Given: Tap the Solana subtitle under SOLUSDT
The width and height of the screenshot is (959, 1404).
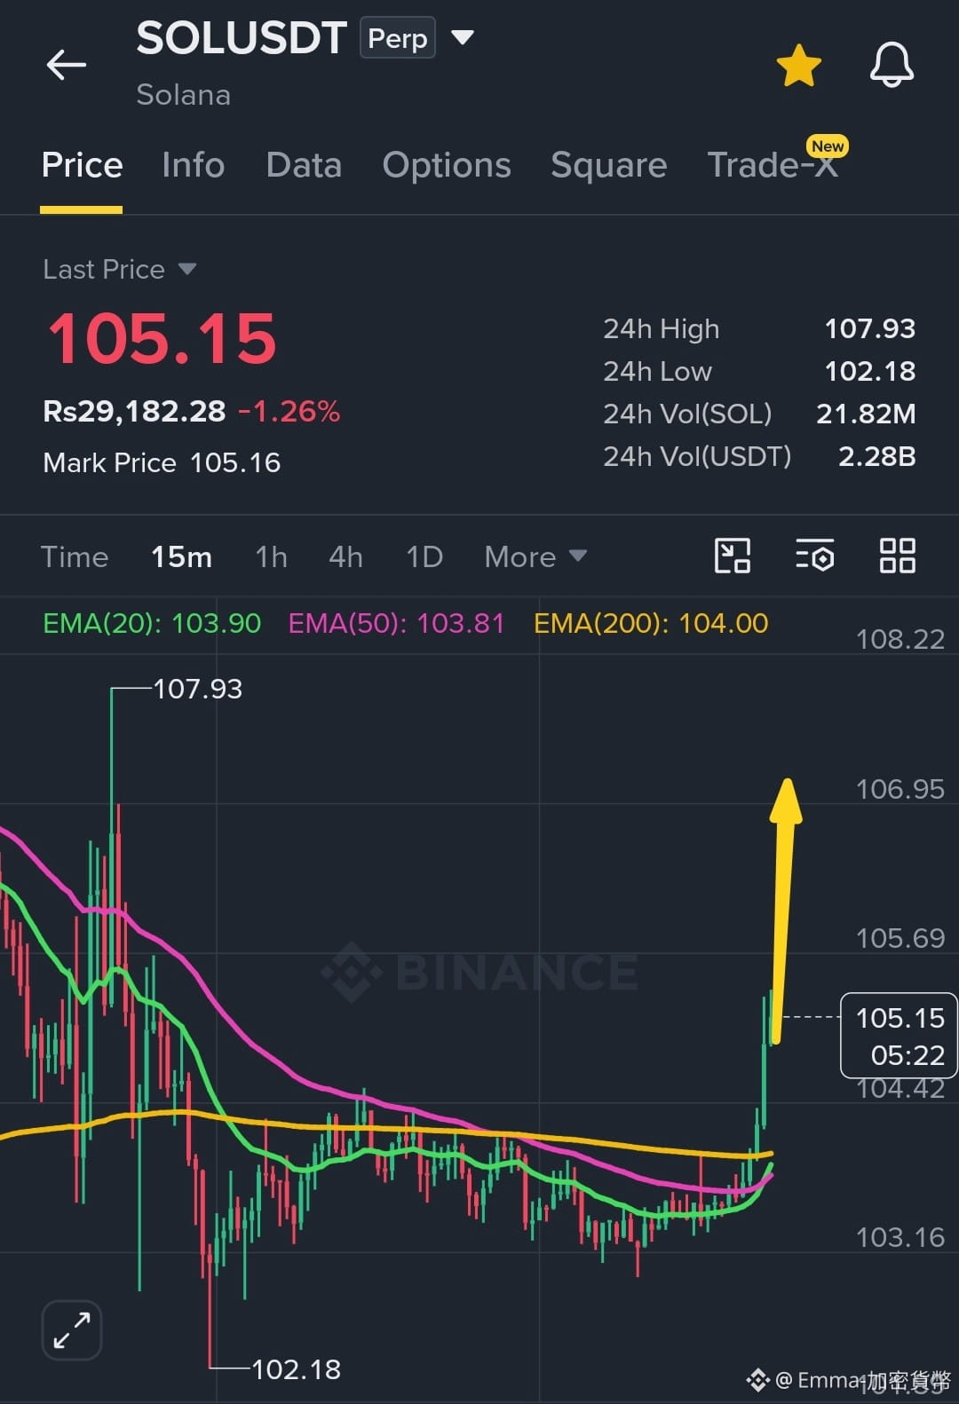Looking at the screenshot, I should tap(183, 95).
